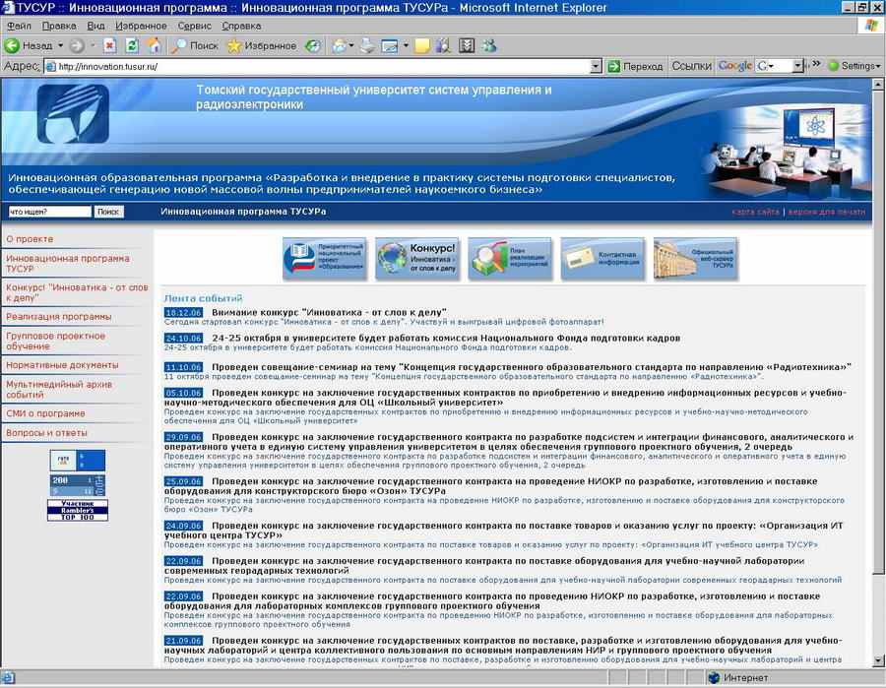The width and height of the screenshot is (886, 688).
Task: Click the black download-arrows toolbar icon
Action: (467, 45)
